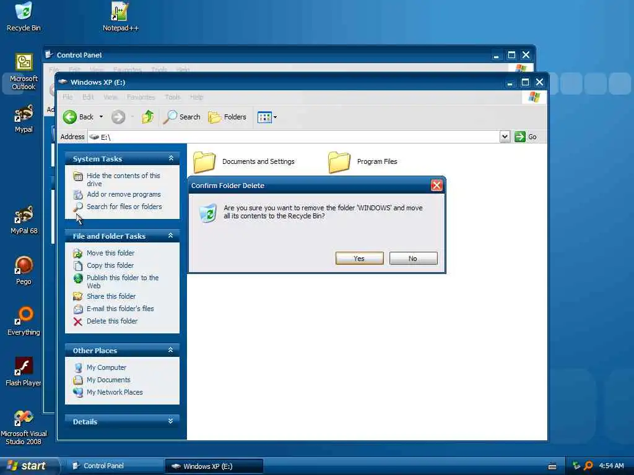
Task: Open the View menu in Windows XP (E:)
Action: pyautogui.click(x=110, y=97)
